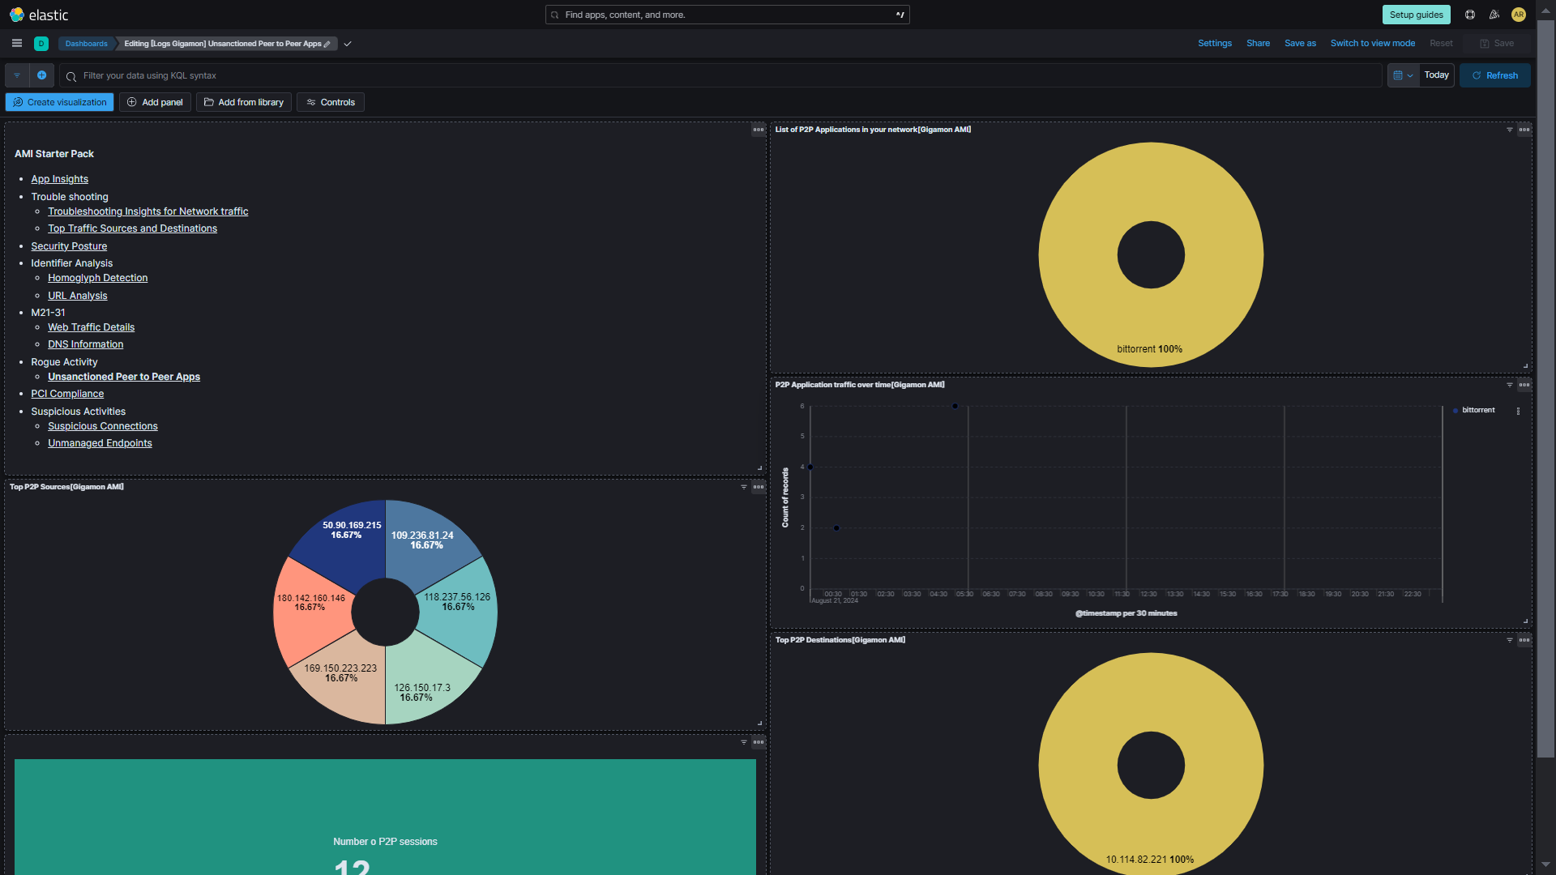
Task: Click the Dashboards breadcrumb
Action: click(85, 44)
